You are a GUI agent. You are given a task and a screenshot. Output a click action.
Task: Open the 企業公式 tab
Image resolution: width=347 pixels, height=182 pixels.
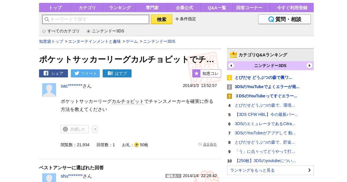[184, 8]
